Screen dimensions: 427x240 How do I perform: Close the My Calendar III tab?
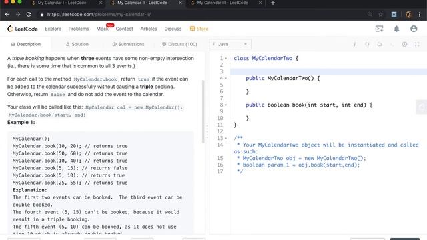(260, 3)
